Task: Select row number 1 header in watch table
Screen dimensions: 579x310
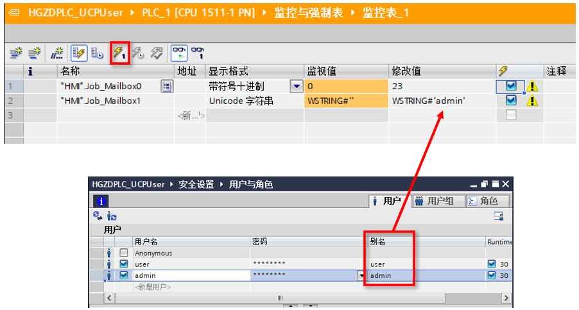Action: 13,87
